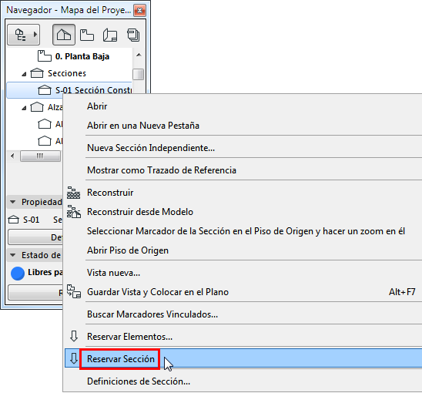Open the Project Chooser popup button
This screenshot has width=422, height=393.
coord(23,35)
